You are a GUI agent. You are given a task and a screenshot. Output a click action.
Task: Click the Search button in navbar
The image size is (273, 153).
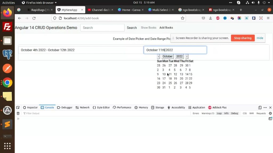tap(132, 28)
